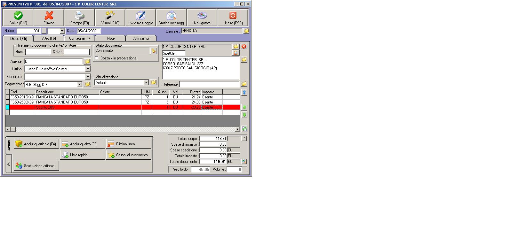This screenshot has height=237, width=512.
Task: Select the vertical Av. tab
Action: tap(9, 163)
